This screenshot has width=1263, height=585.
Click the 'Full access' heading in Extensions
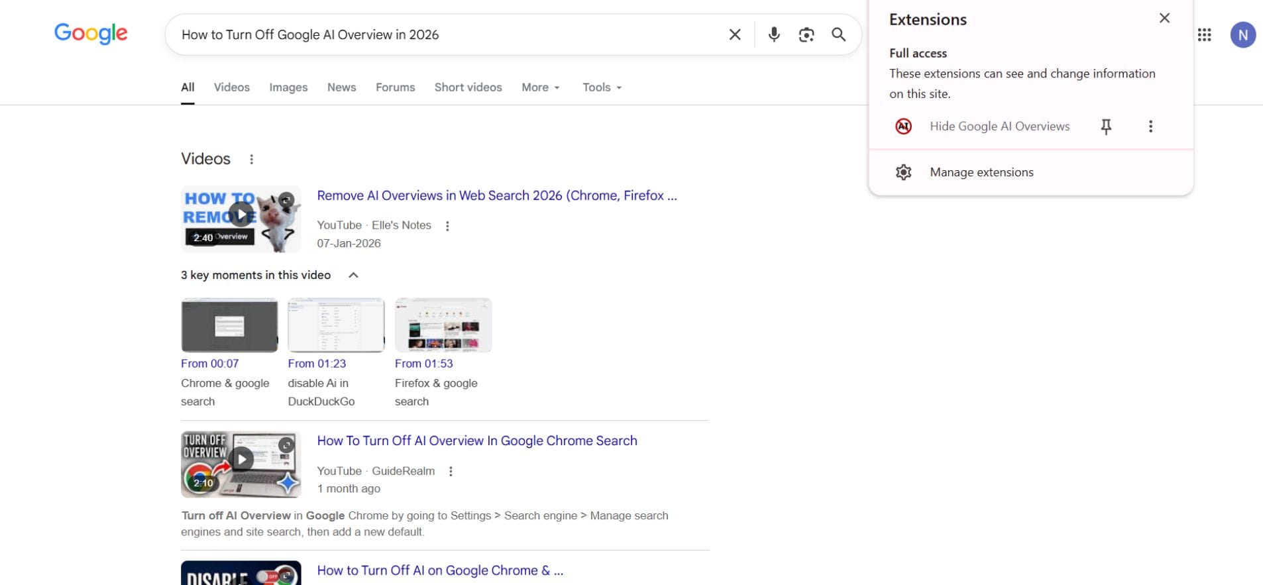(x=918, y=53)
